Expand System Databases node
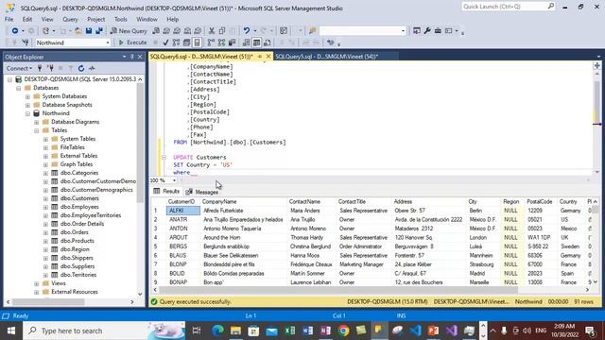 point(27,96)
